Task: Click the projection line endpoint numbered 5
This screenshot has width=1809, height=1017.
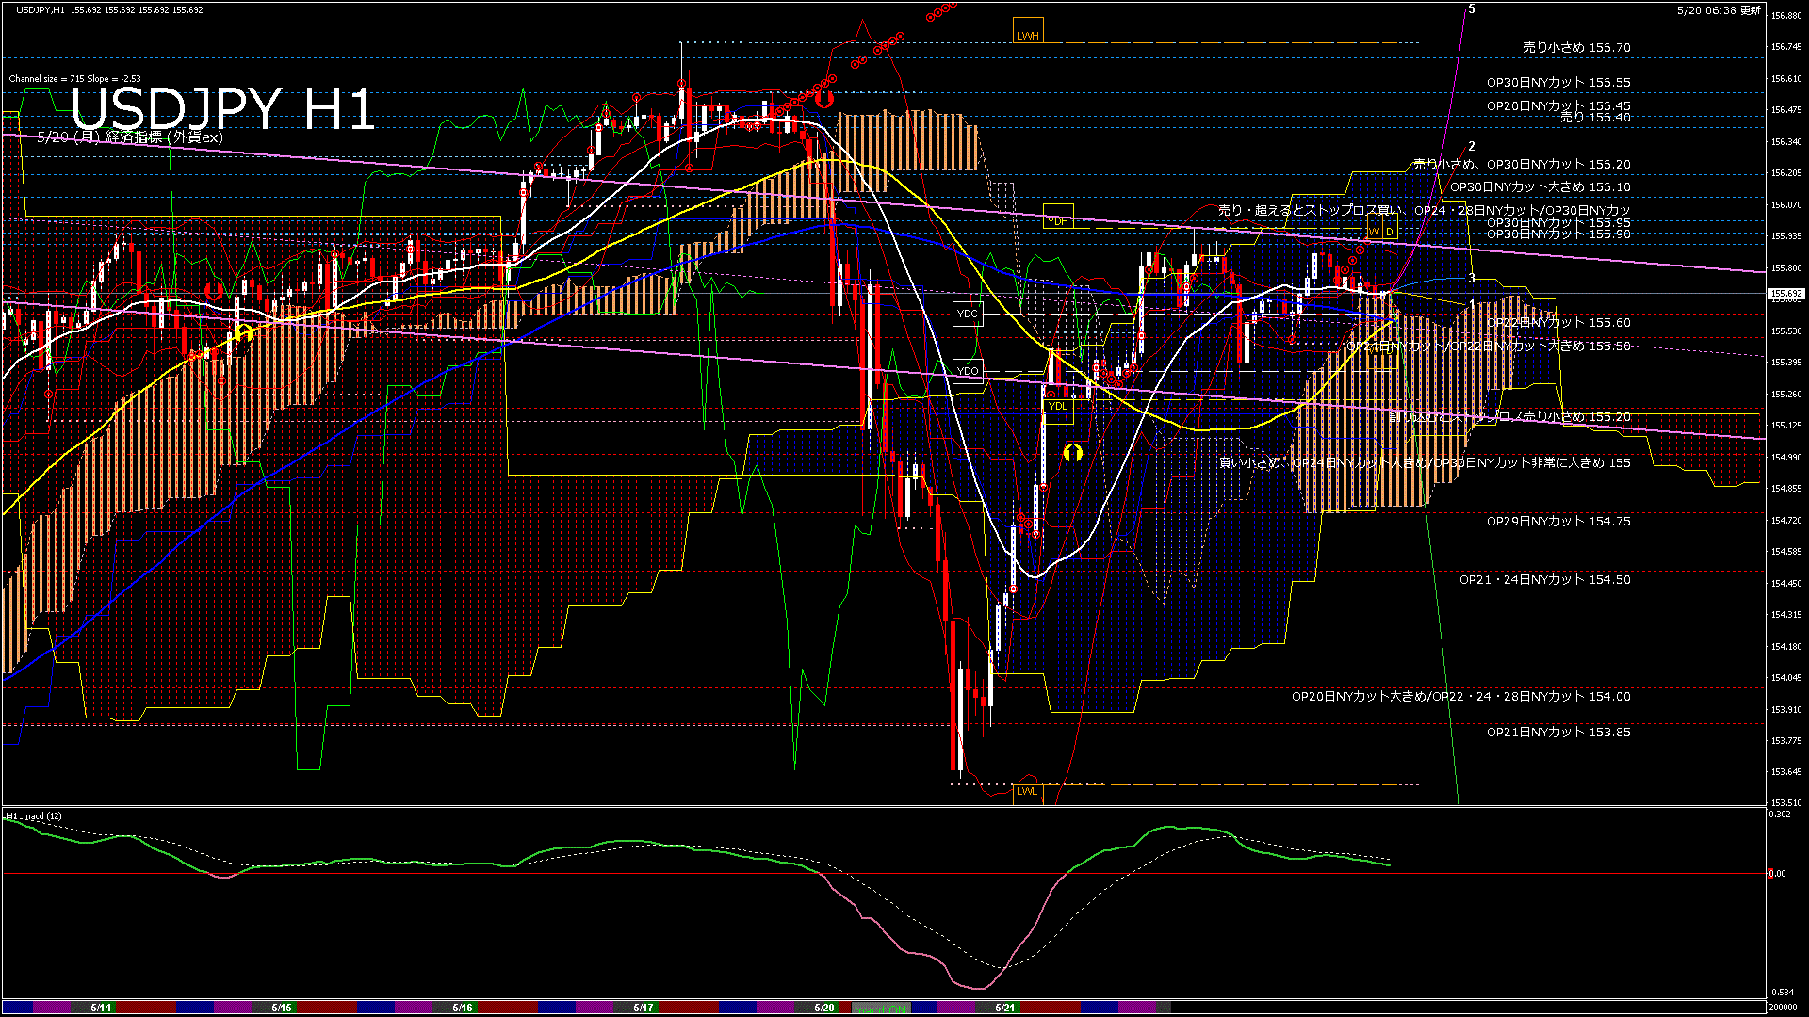Action: pyautogui.click(x=1472, y=9)
